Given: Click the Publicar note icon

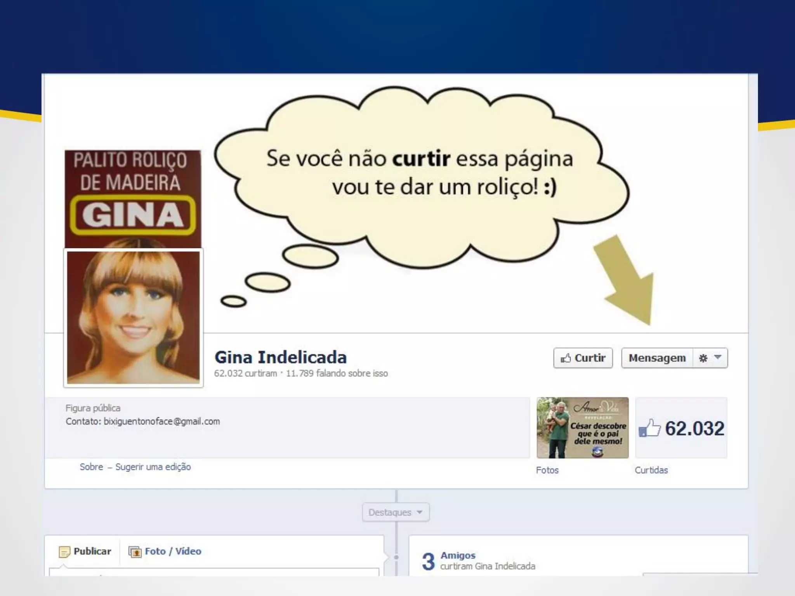Looking at the screenshot, I should click(x=64, y=552).
